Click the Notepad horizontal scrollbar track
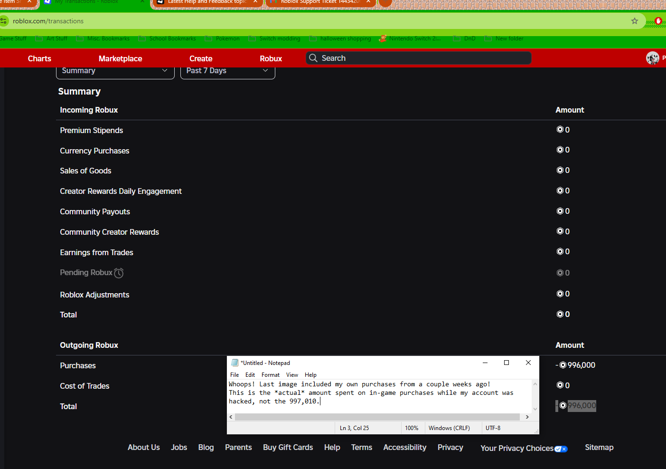The image size is (666, 469). [x=377, y=417]
